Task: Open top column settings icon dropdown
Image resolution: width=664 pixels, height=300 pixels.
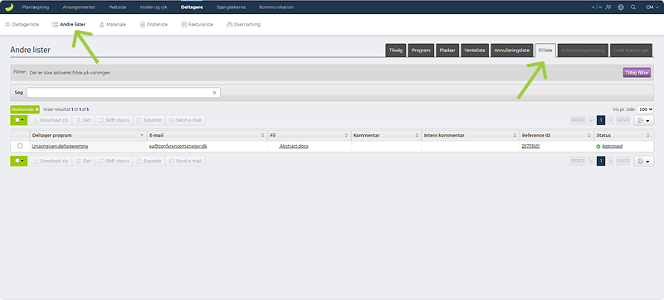Action: [x=644, y=120]
